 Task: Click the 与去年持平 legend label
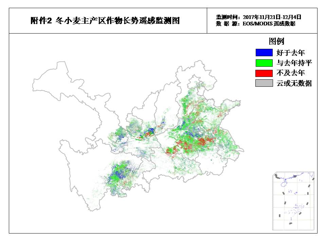click(294, 63)
